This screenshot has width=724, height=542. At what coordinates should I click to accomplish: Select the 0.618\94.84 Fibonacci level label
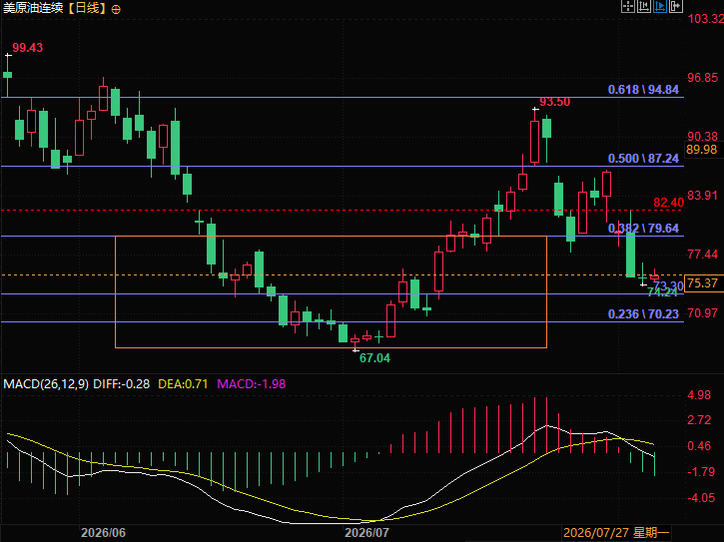pyautogui.click(x=644, y=90)
